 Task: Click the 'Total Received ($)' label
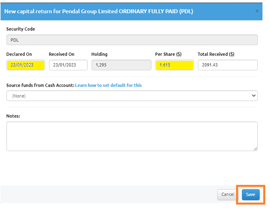pyautogui.click(x=216, y=54)
